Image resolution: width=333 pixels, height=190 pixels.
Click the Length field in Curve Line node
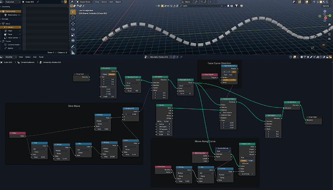(108, 96)
